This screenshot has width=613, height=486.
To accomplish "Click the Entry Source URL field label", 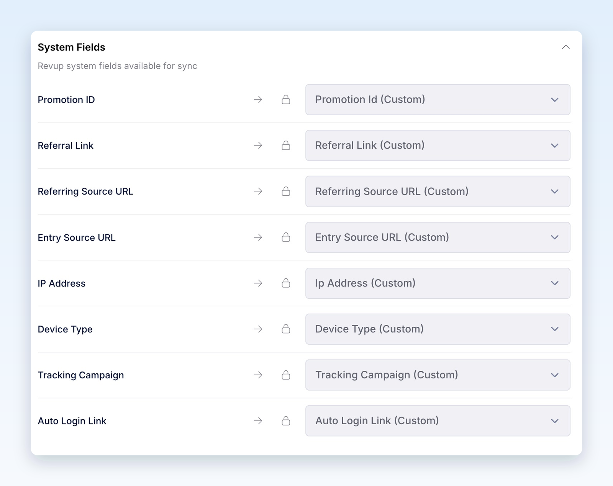I will 77,237.
